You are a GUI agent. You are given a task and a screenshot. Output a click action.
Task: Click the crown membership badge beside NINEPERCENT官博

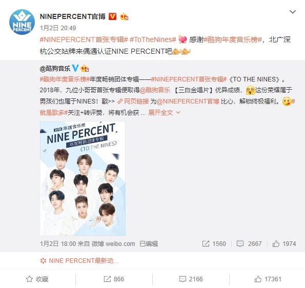coord(124,16)
